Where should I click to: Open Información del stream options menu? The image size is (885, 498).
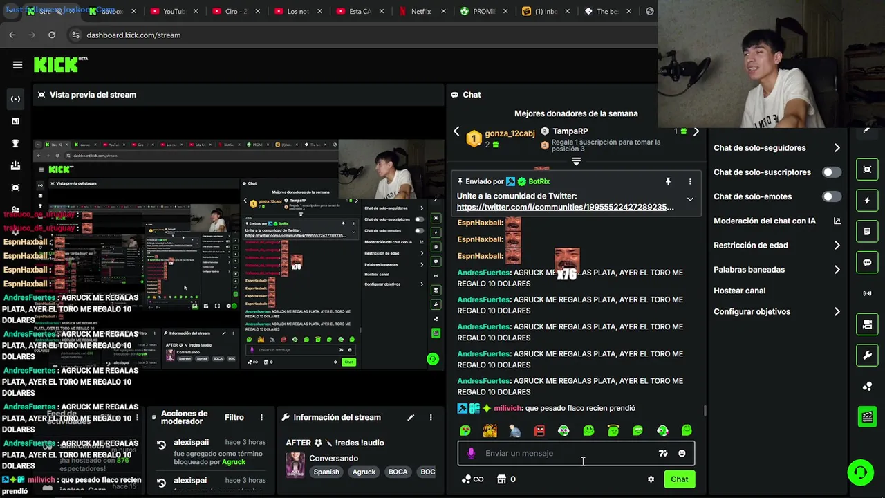(431, 417)
